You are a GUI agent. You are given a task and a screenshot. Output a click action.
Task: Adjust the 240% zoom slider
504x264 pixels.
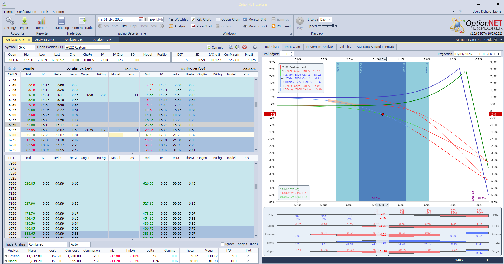click(x=483, y=260)
